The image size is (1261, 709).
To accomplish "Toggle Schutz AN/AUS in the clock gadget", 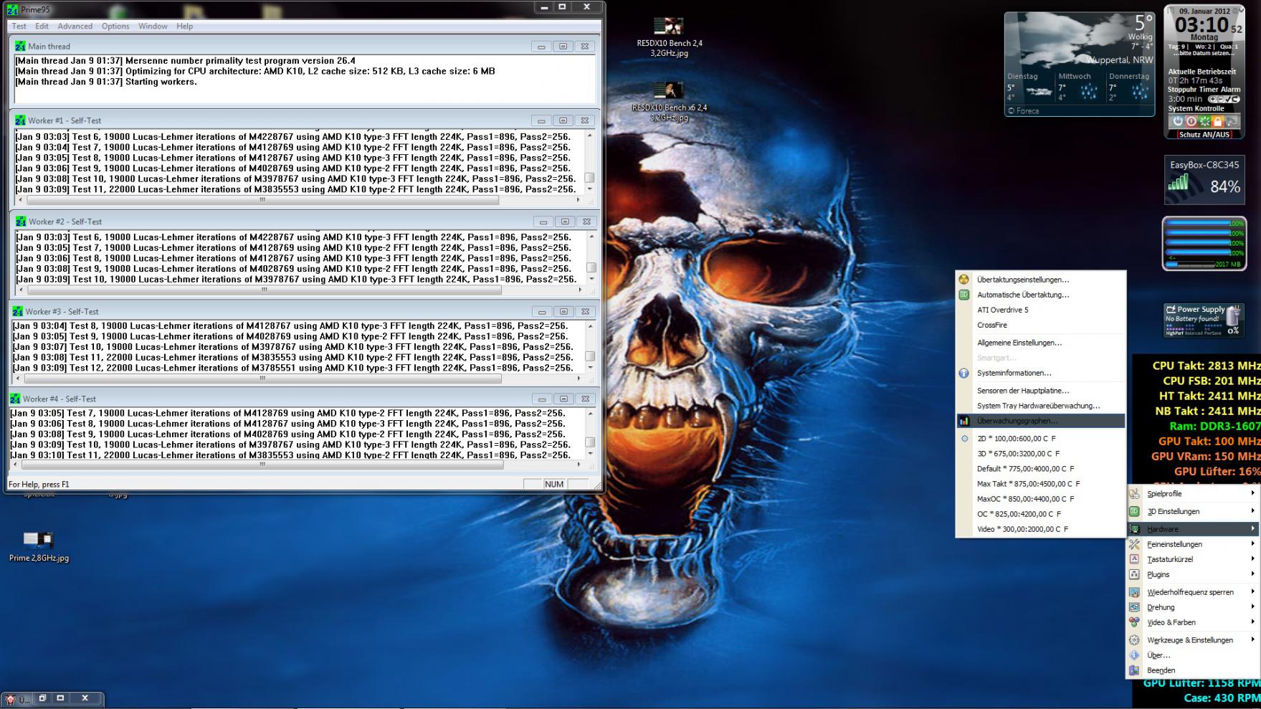I will (1204, 134).
